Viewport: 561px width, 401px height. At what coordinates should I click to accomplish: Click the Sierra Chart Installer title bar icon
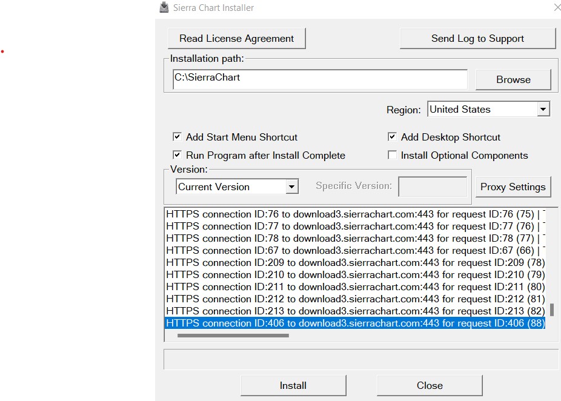click(164, 7)
